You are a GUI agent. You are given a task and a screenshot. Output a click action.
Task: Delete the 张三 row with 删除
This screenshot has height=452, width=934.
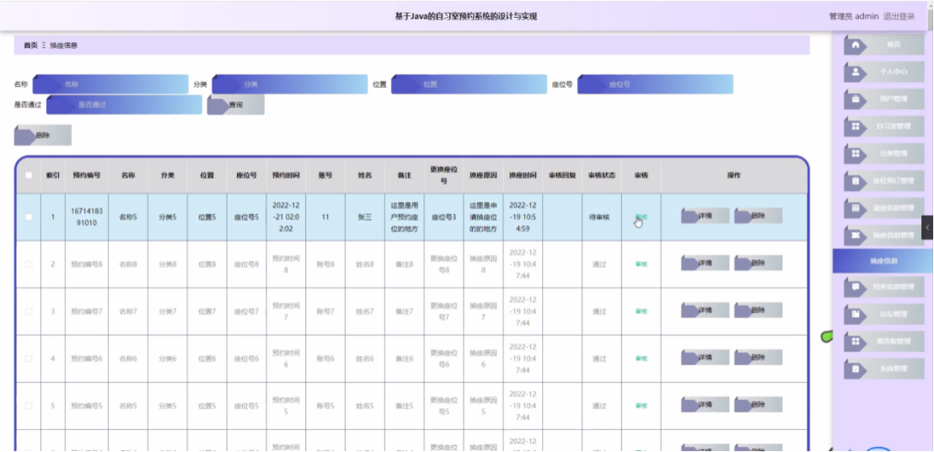[759, 216]
